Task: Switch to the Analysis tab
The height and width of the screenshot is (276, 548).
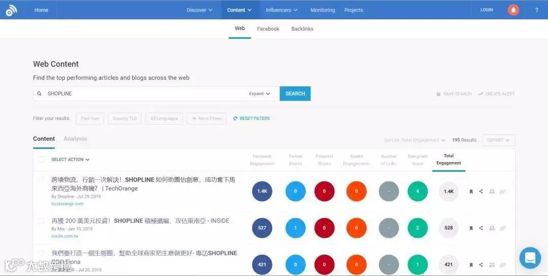Action: [75, 139]
